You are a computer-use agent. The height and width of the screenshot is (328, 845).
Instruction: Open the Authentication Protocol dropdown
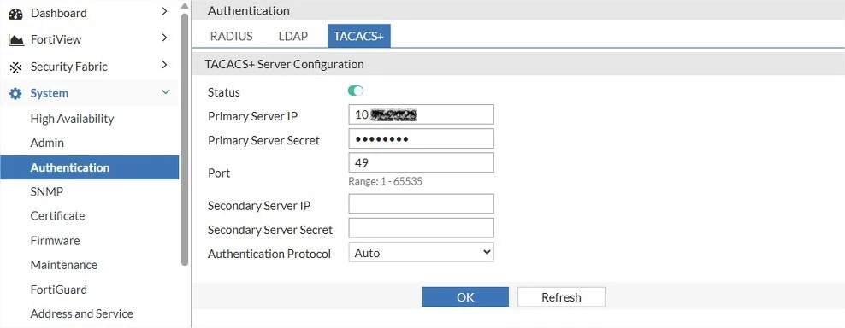tap(422, 252)
